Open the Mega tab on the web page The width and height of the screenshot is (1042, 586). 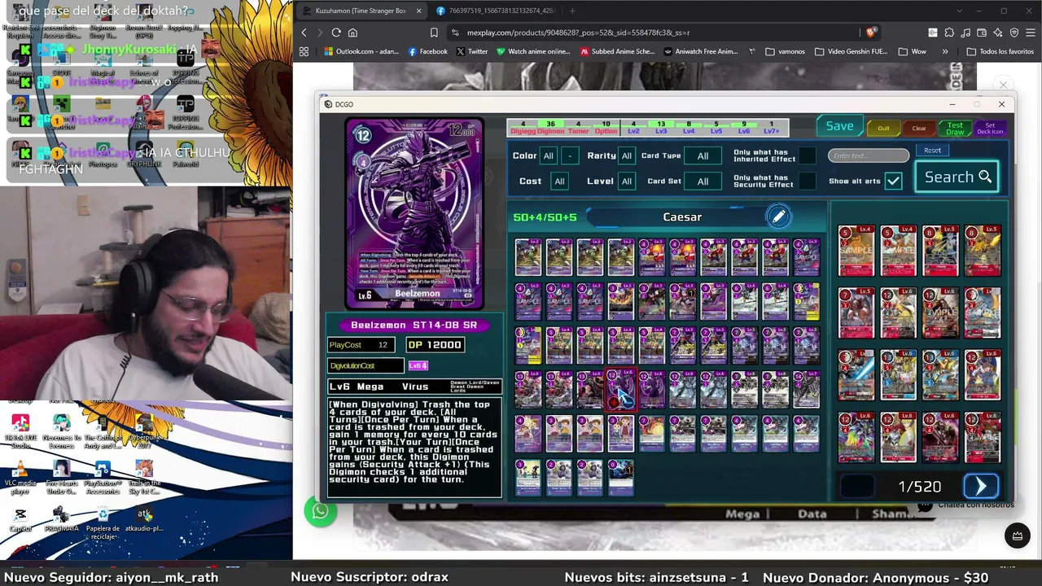click(742, 514)
